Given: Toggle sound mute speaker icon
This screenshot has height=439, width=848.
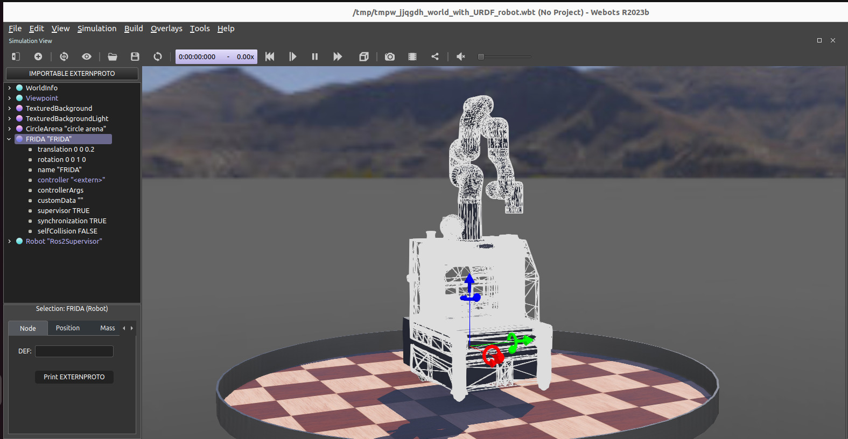Looking at the screenshot, I should point(461,56).
